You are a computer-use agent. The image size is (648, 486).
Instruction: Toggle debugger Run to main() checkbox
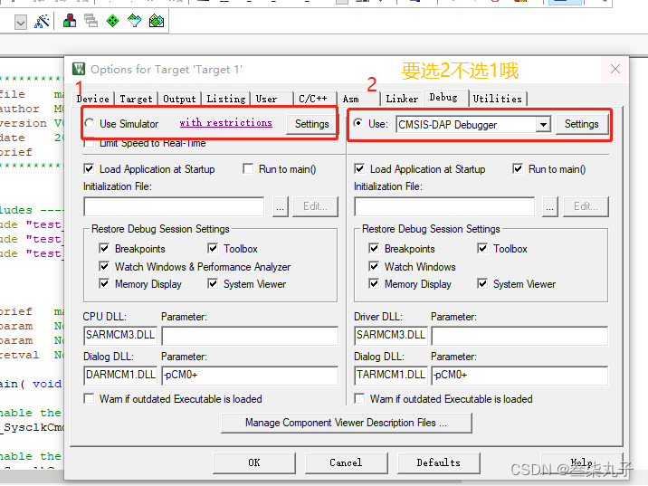pyautogui.click(x=518, y=168)
